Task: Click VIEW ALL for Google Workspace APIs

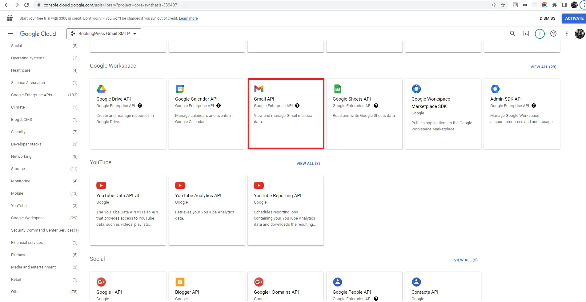Action: coord(543,67)
